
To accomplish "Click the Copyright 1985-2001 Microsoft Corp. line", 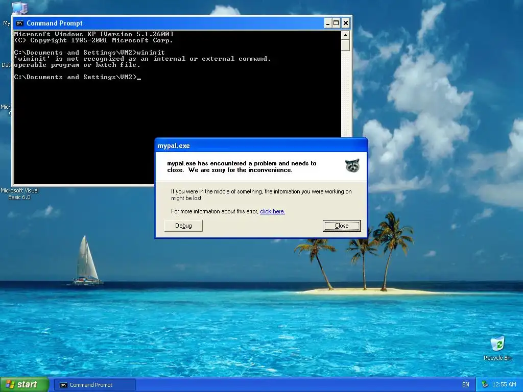I will (x=93, y=40).
